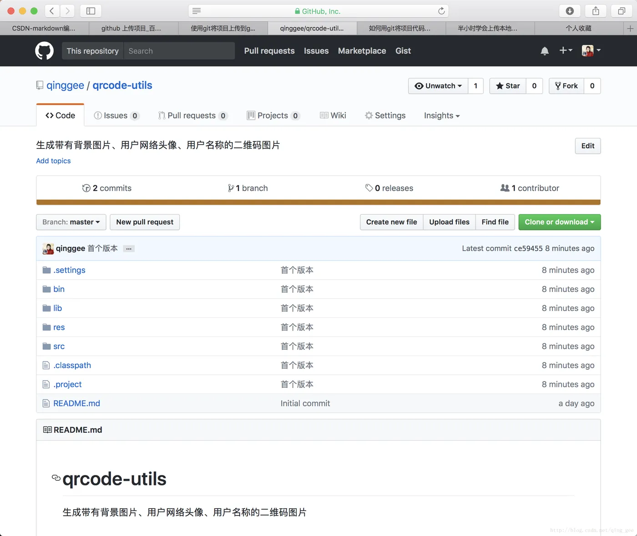Click Safari back arrow button
The height and width of the screenshot is (536, 637).
(x=52, y=11)
